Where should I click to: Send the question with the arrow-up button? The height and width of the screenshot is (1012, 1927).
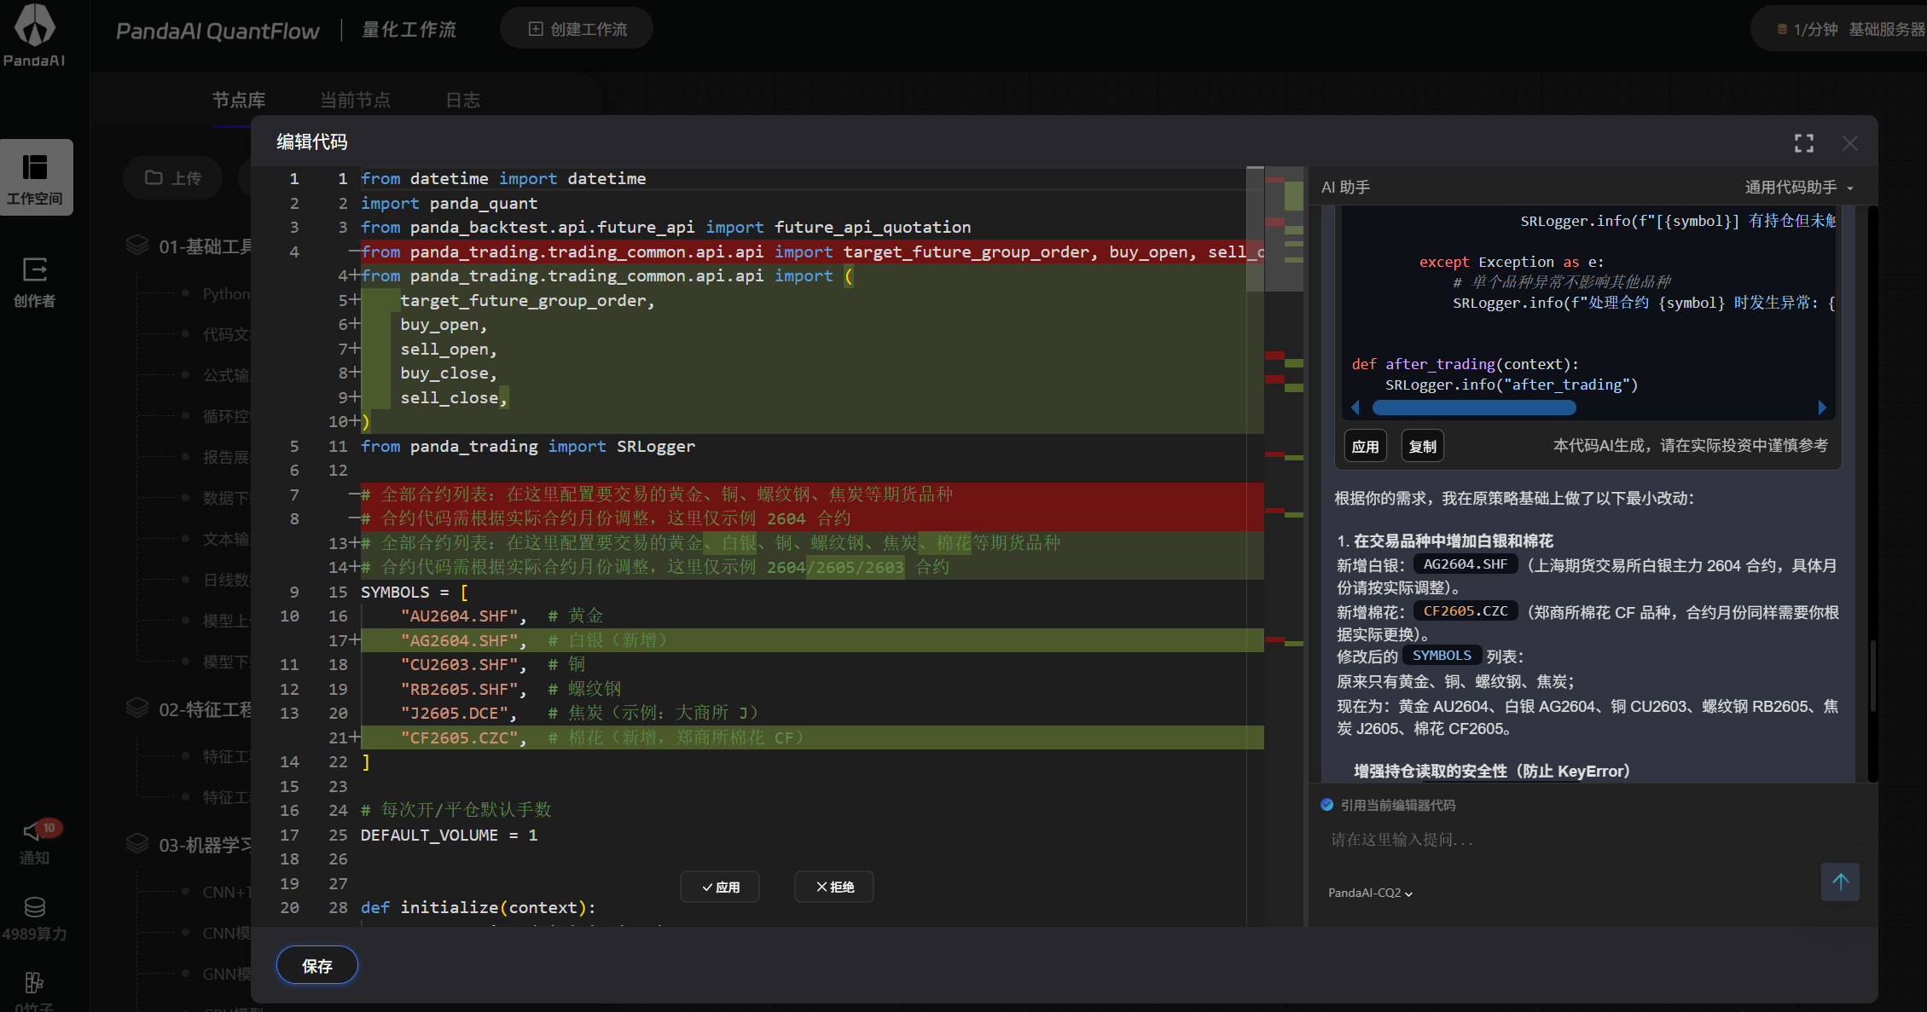tap(1840, 882)
